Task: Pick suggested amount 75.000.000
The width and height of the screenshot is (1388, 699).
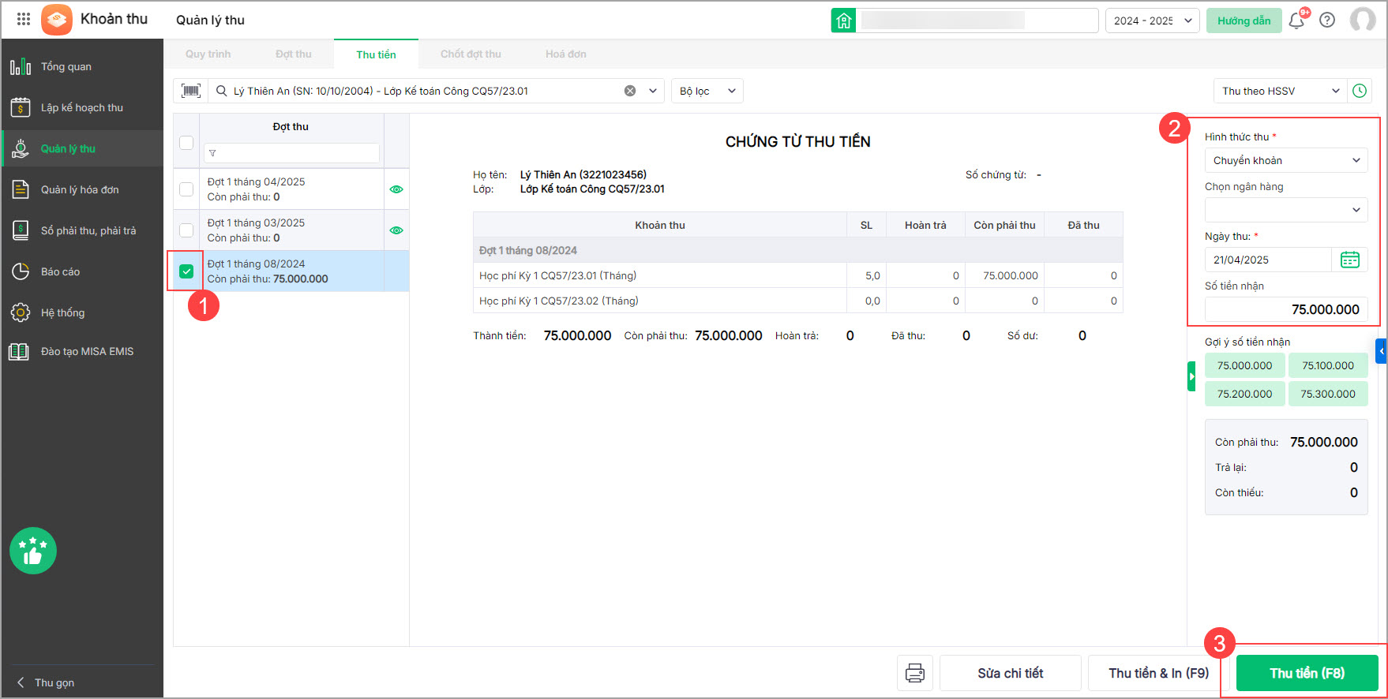Action: pyautogui.click(x=1244, y=365)
